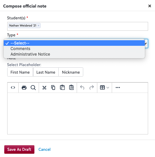Click the redo arrow icon

(91, 88)
